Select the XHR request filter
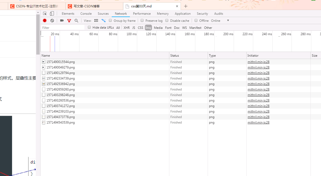Image resolution: width=321 pixels, height=176 pixels. pyautogui.click(x=126, y=28)
